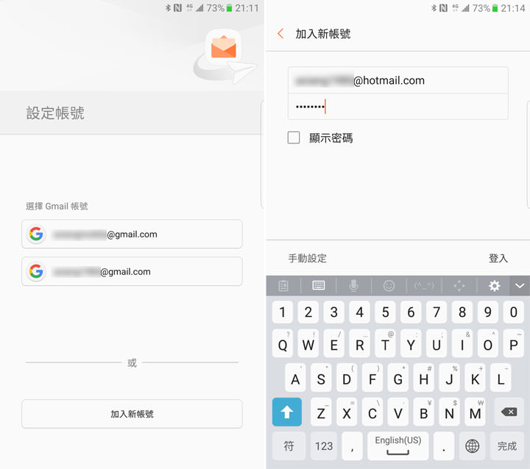
Task: Tap 登入 to sign in
Action: [x=498, y=258]
